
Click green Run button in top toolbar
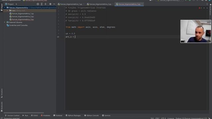tap(186, 1)
